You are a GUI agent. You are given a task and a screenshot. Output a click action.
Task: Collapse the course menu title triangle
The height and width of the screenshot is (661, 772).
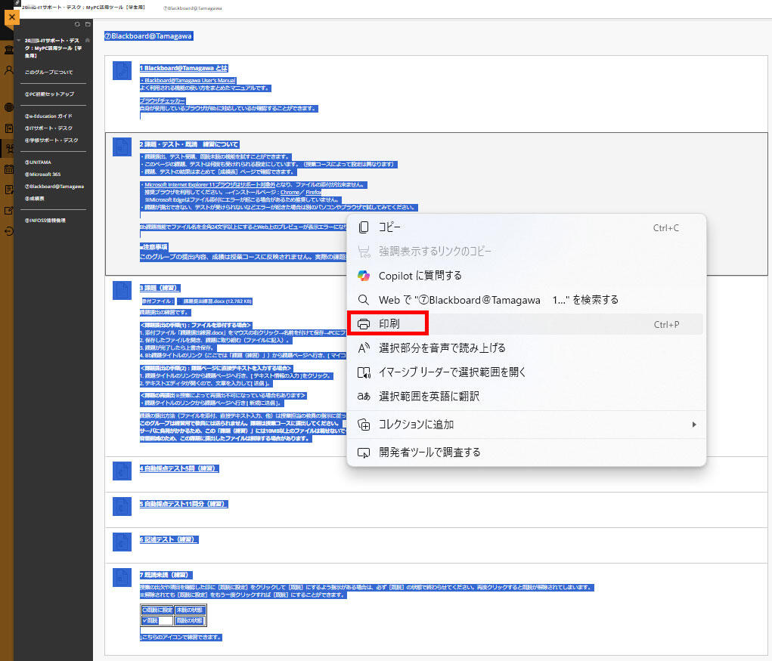(x=18, y=40)
